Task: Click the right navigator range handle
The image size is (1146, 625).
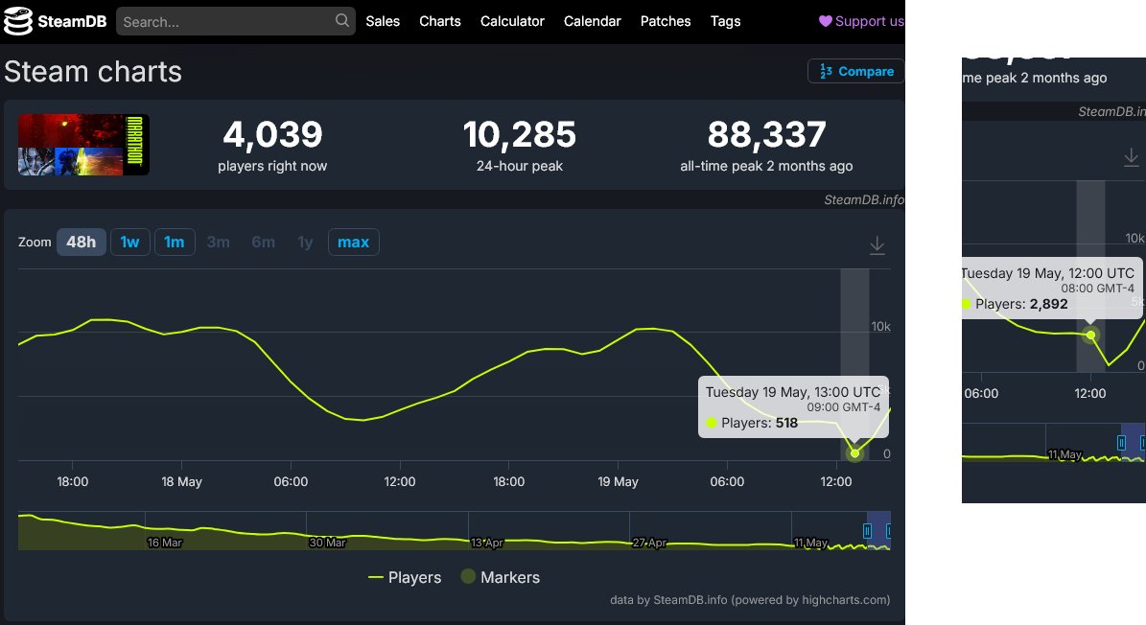Action: (888, 531)
